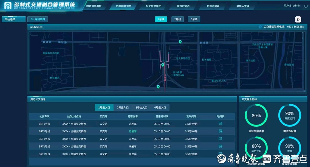Click the 返回线路 back button
Image resolution: width=310 pixels, height=167 pixels.
pyautogui.click(x=38, y=19)
